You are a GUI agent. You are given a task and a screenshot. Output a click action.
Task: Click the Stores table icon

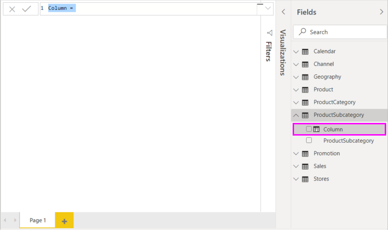(305, 179)
